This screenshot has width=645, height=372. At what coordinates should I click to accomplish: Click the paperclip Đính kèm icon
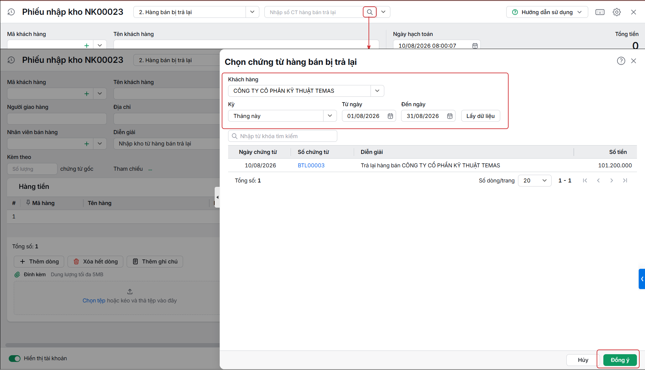(x=17, y=275)
